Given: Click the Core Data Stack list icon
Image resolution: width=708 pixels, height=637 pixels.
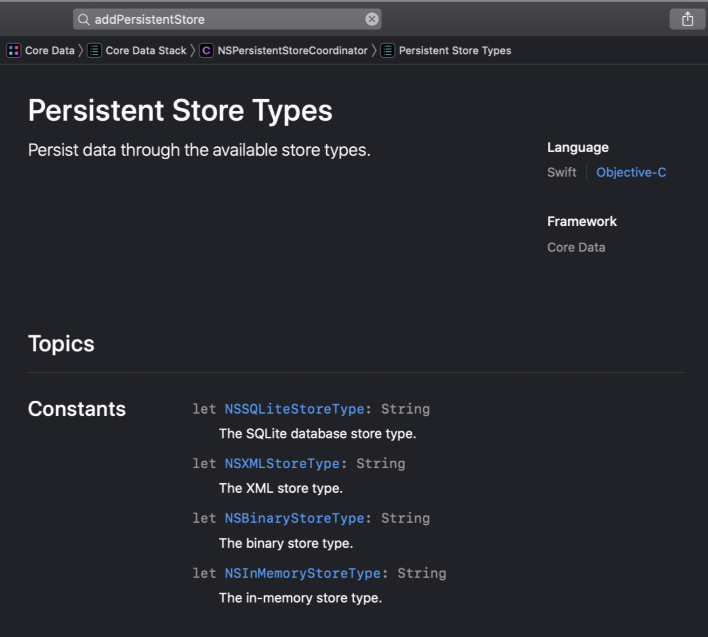Looking at the screenshot, I should 94,51.
